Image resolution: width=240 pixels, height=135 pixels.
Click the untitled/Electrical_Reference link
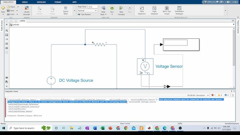point(23,104)
